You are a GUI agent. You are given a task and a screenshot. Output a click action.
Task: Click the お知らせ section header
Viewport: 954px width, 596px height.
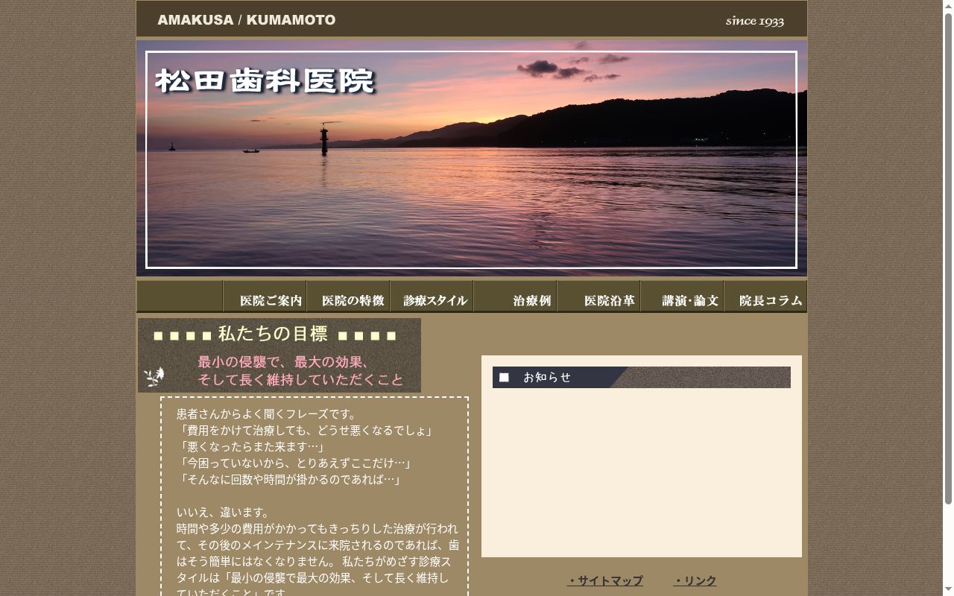(642, 378)
